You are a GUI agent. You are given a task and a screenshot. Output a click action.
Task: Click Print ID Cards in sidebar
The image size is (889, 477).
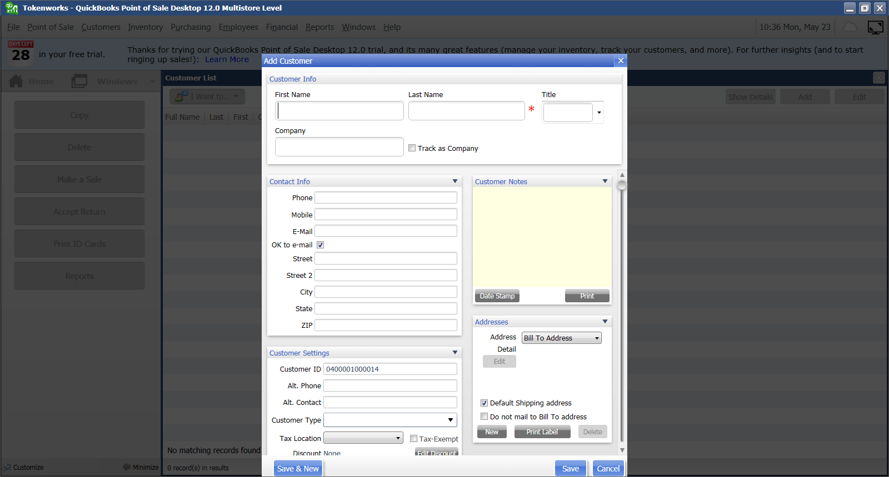click(x=79, y=243)
